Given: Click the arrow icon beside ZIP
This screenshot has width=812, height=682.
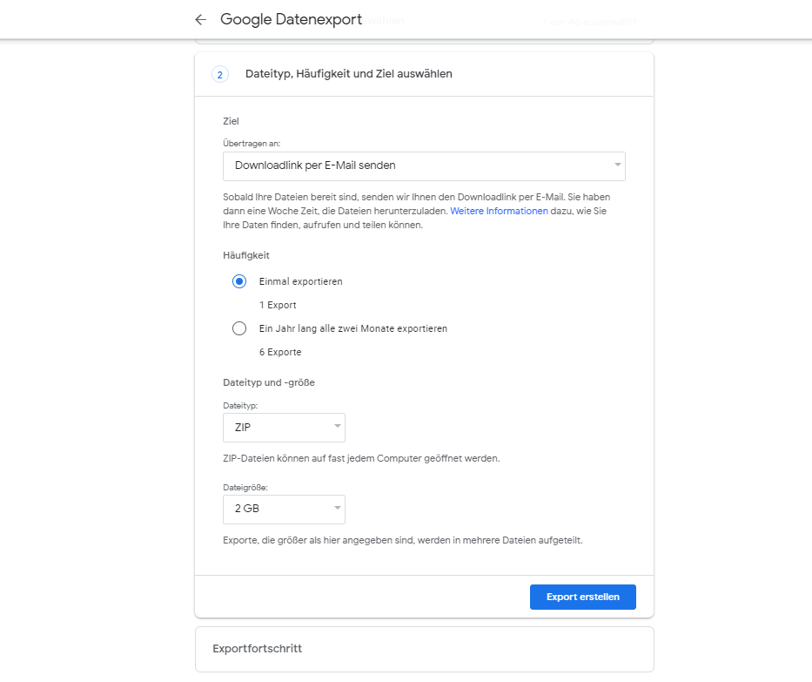Looking at the screenshot, I should coord(337,427).
